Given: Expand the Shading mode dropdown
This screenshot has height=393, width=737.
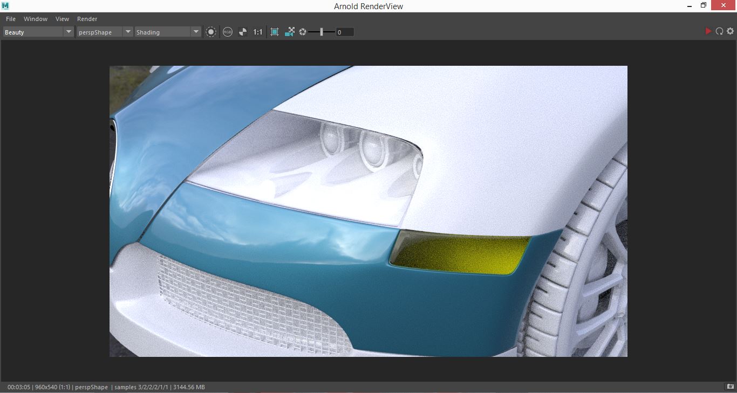Looking at the screenshot, I should point(167,32).
